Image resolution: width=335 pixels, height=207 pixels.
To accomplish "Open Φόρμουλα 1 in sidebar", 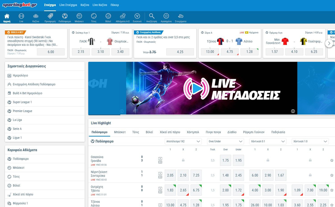I will (x=45, y=203).
